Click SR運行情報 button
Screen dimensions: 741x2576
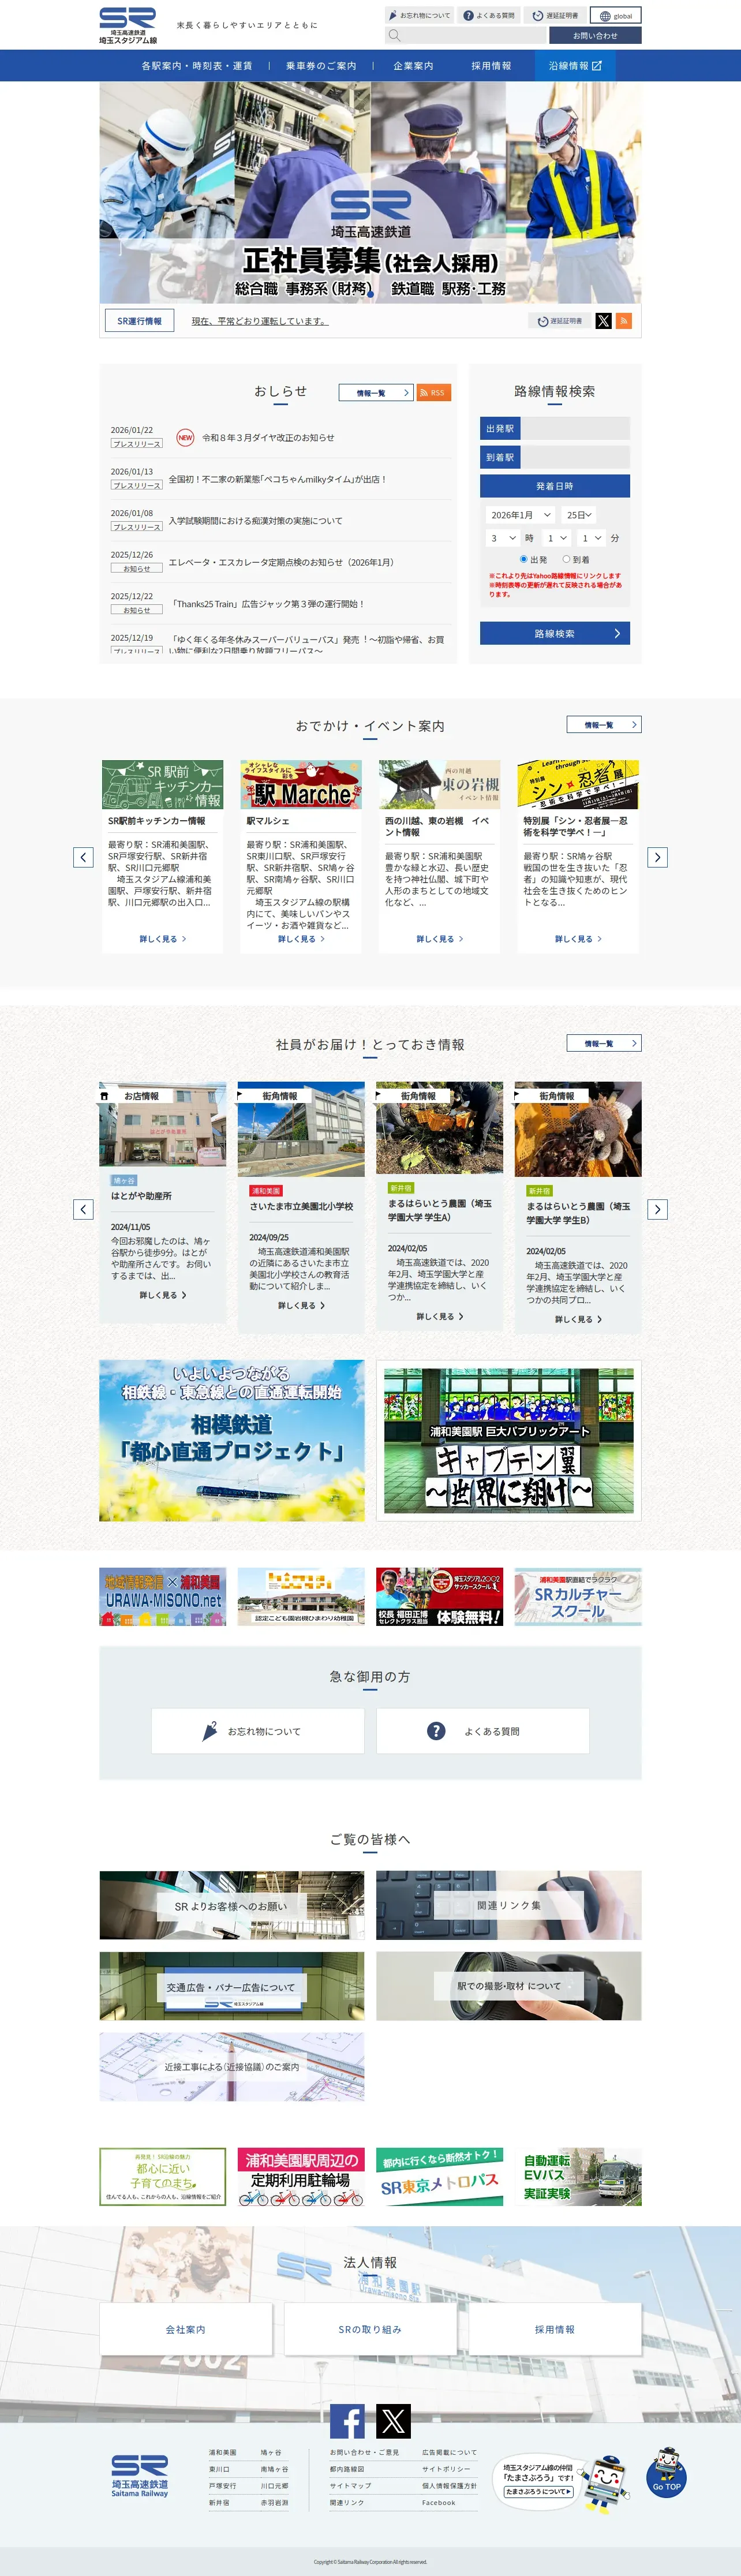tap(139, 321)
